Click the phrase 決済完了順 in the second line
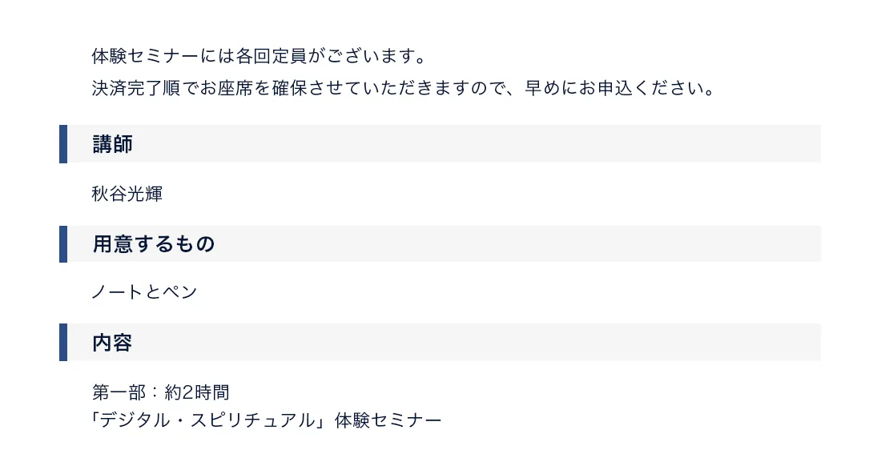Image resolution: width=881 pixels, height=470 pixels. 136,88
